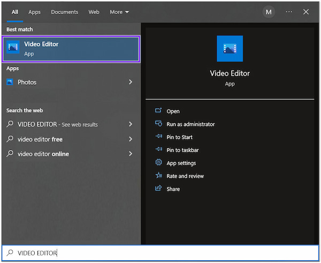Switch to the All tab
321x263 pixels.
pyautogui.click(x=15, y=12)
